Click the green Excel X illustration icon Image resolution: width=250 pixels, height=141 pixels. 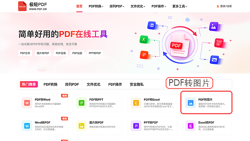pos(144,39)
